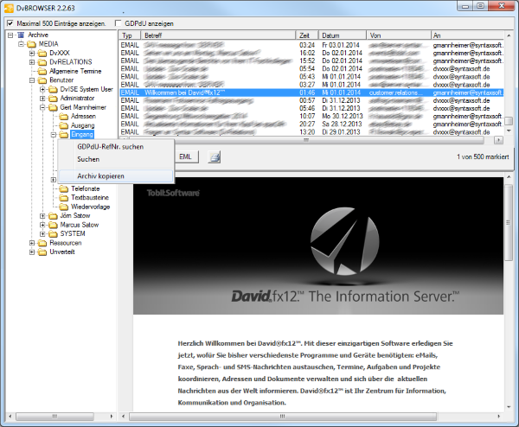Click the preview pane vertical scrollbar thumb
This screenshot has width=519, height=427.
[508, 222]
